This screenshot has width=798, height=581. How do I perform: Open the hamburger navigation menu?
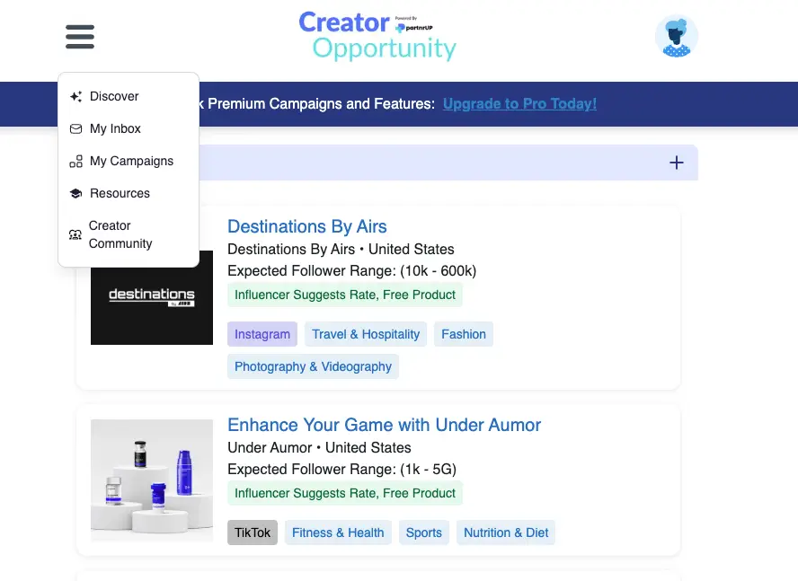coord(79,37)
